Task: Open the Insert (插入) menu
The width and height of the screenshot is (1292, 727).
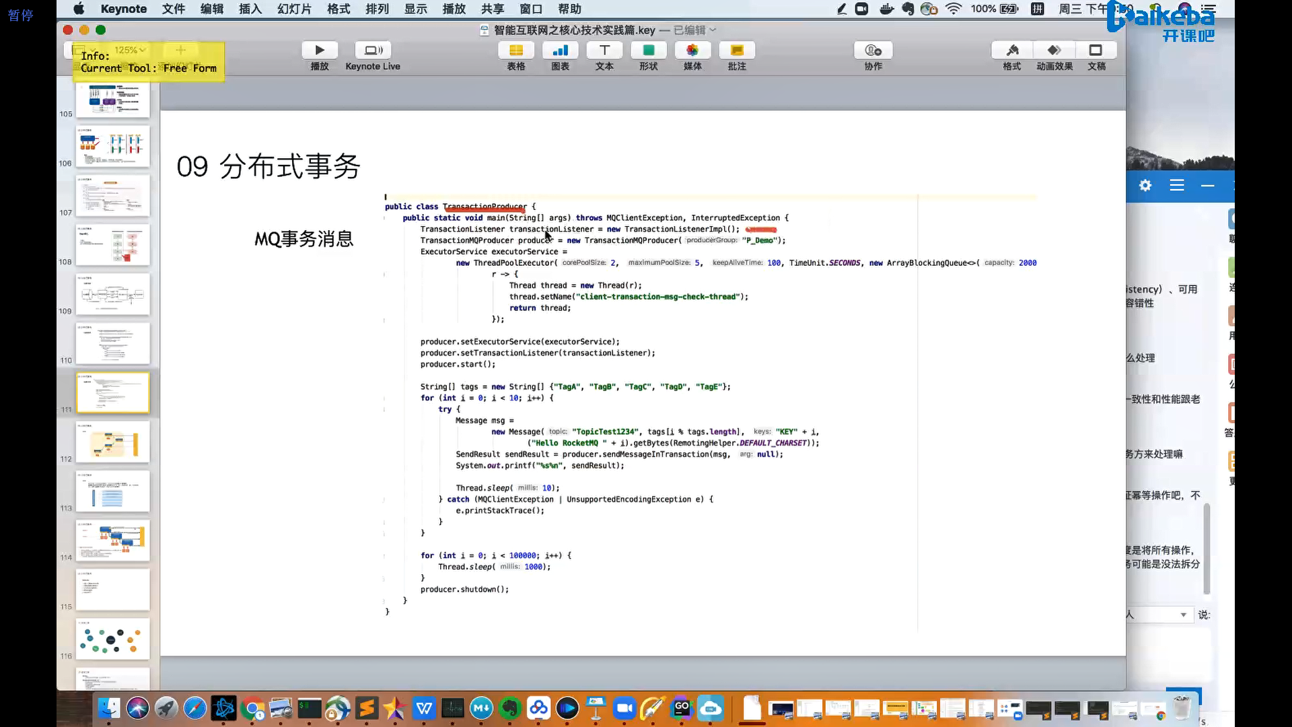Action: pyautogui.click(x=250, y=9)
